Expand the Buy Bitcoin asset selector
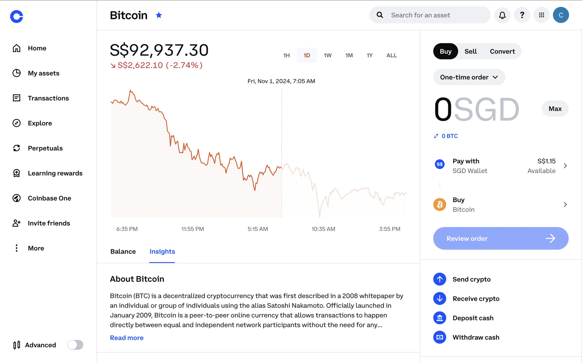Screen dimensions: 582x363 click(565, 204)
